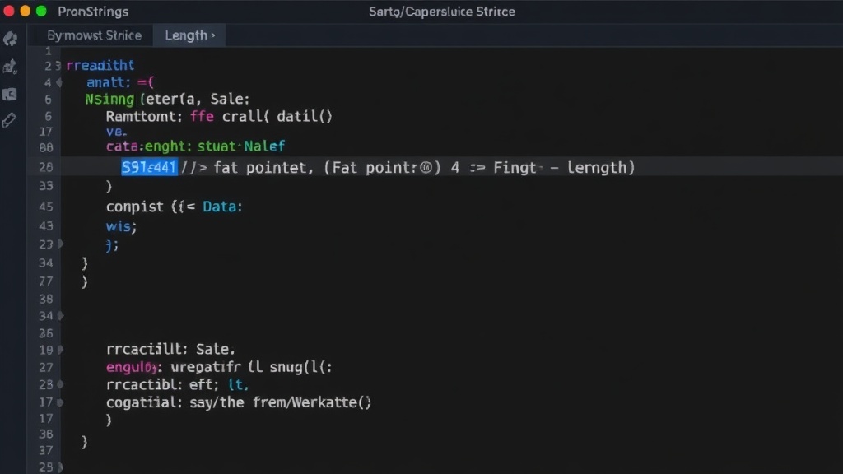
Task: Open the leaf-shaped icon in the activity sidebar
Action: 10,39
